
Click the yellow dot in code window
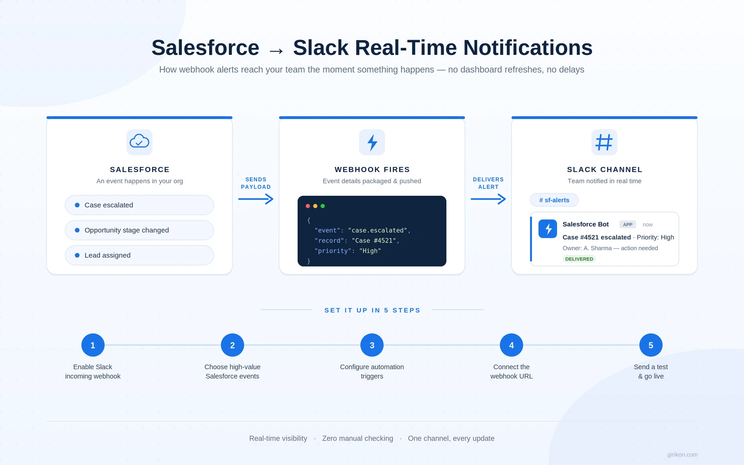[315, 206]
